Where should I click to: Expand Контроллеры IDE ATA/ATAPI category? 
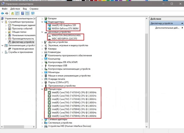click(x=42, y=62)
